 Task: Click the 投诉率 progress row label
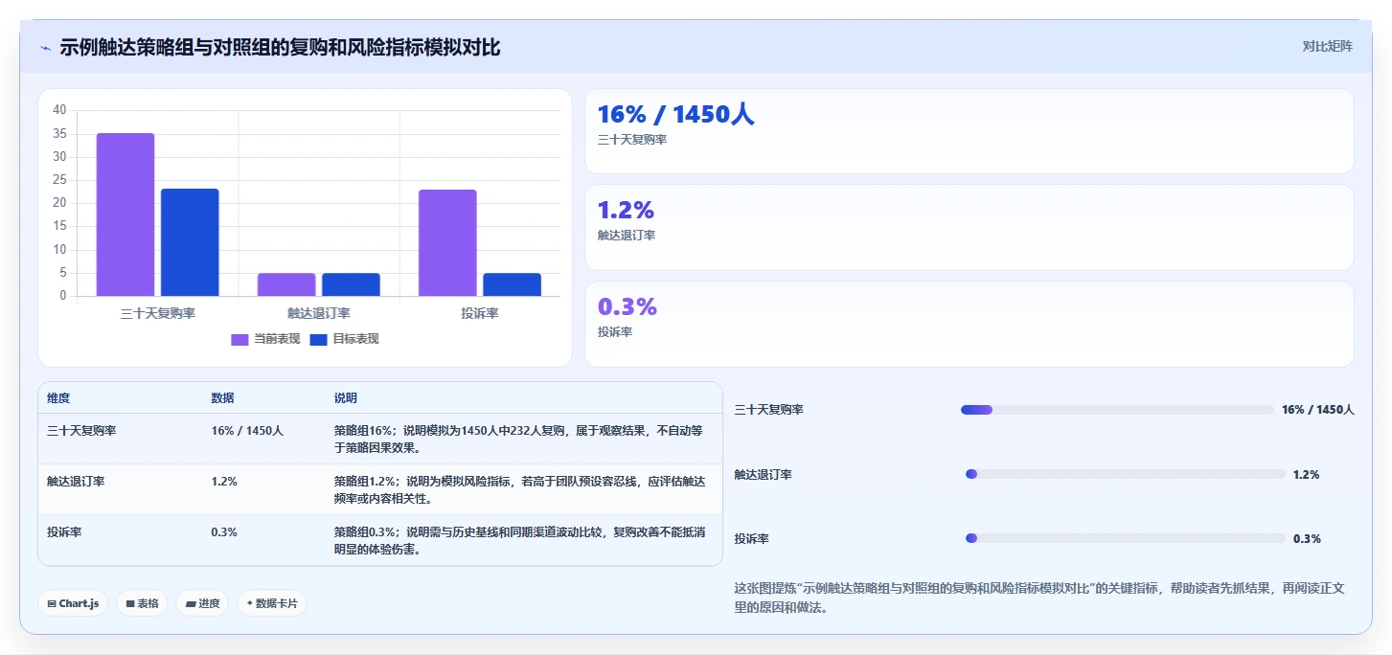(x=752, y=538)
